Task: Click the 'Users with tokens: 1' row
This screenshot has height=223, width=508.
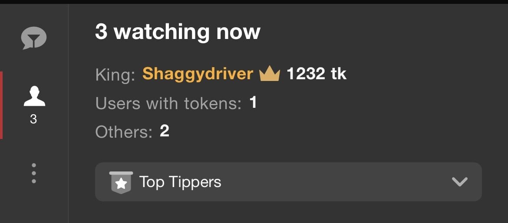Action: point(176,103)
